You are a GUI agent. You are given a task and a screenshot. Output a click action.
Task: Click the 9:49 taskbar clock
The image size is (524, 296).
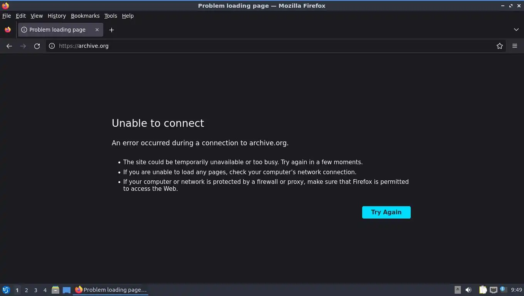click(516, 290)
